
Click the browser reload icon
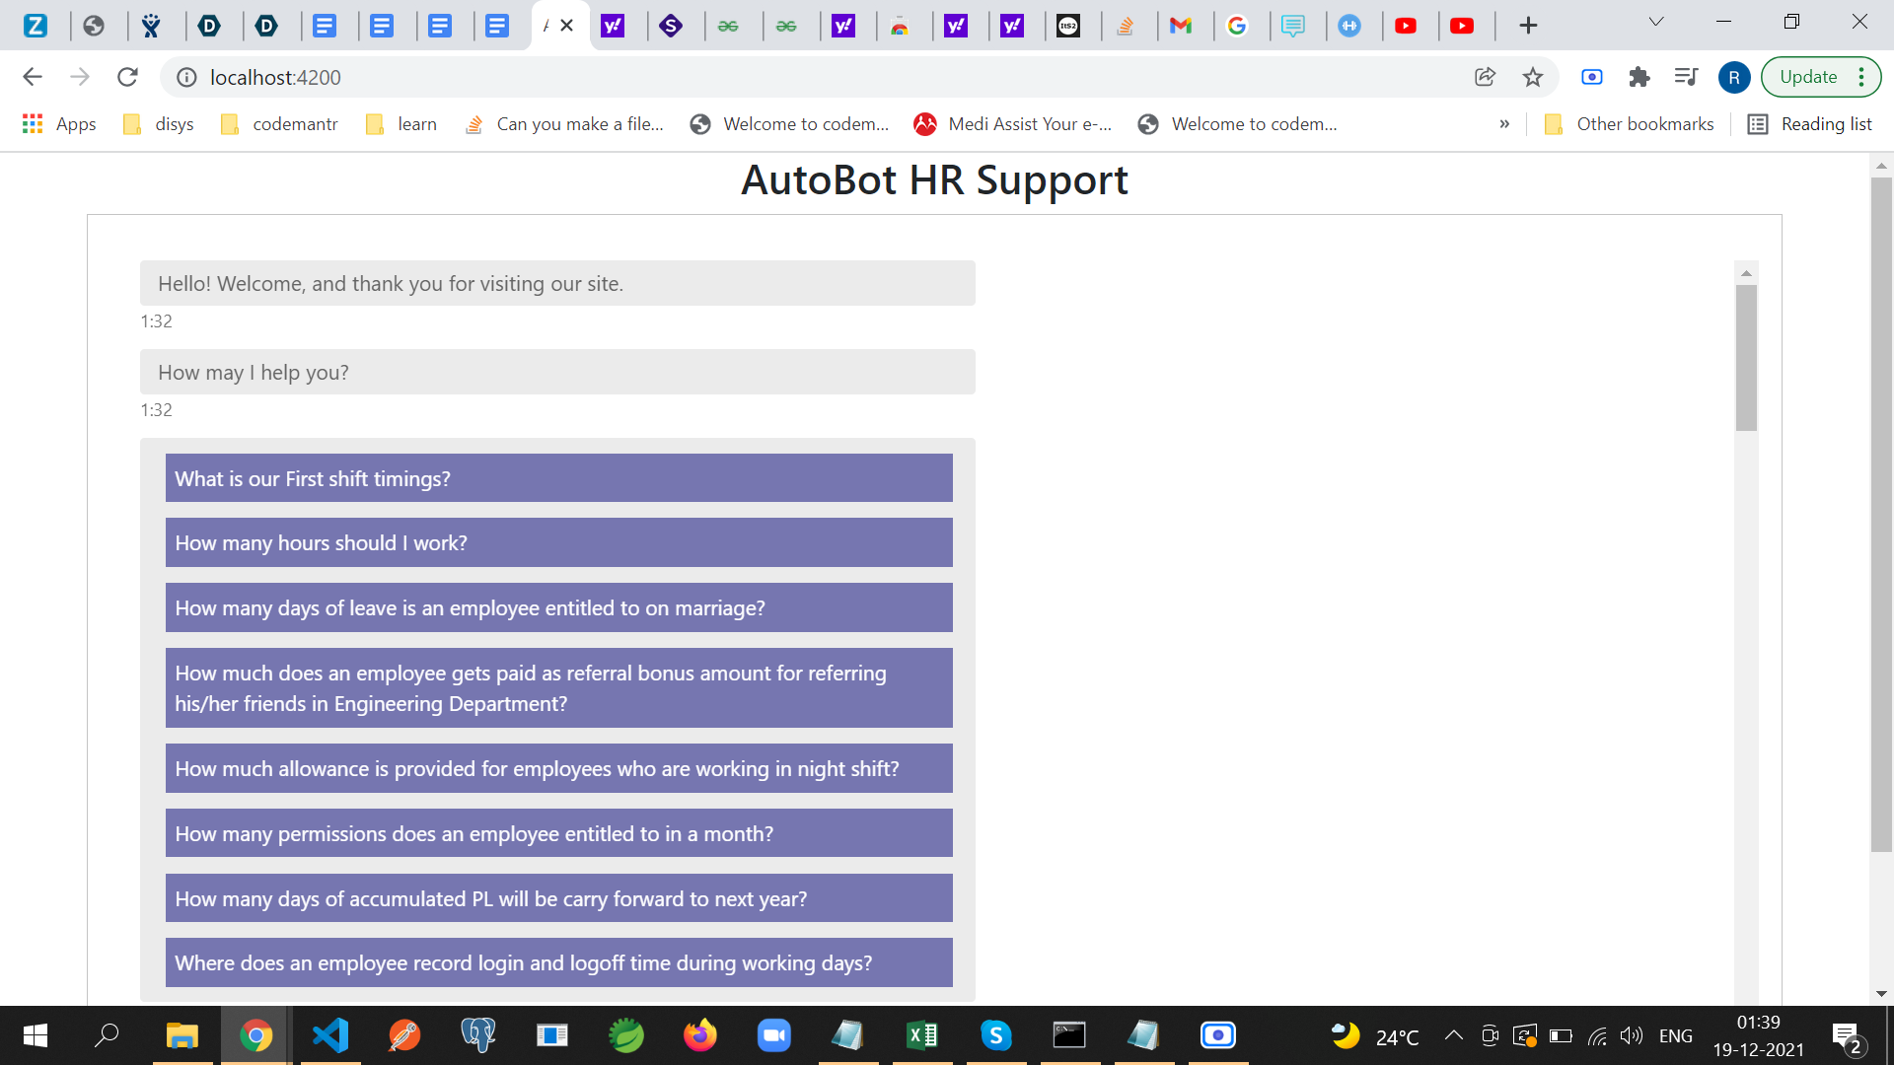point(127,77)
